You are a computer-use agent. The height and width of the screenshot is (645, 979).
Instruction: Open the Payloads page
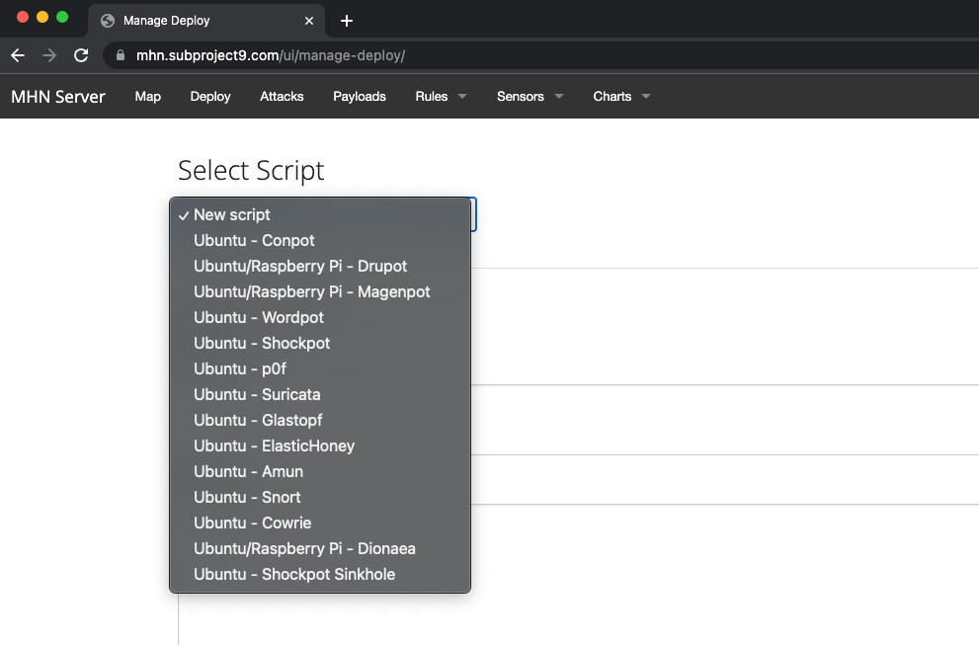click(360, 96)
